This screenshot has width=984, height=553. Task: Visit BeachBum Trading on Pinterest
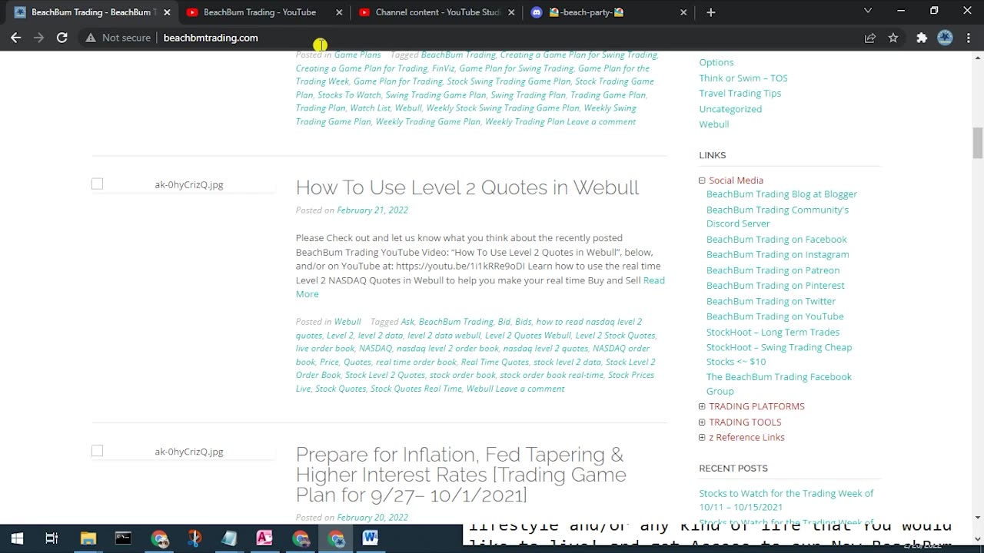point(775,285)
